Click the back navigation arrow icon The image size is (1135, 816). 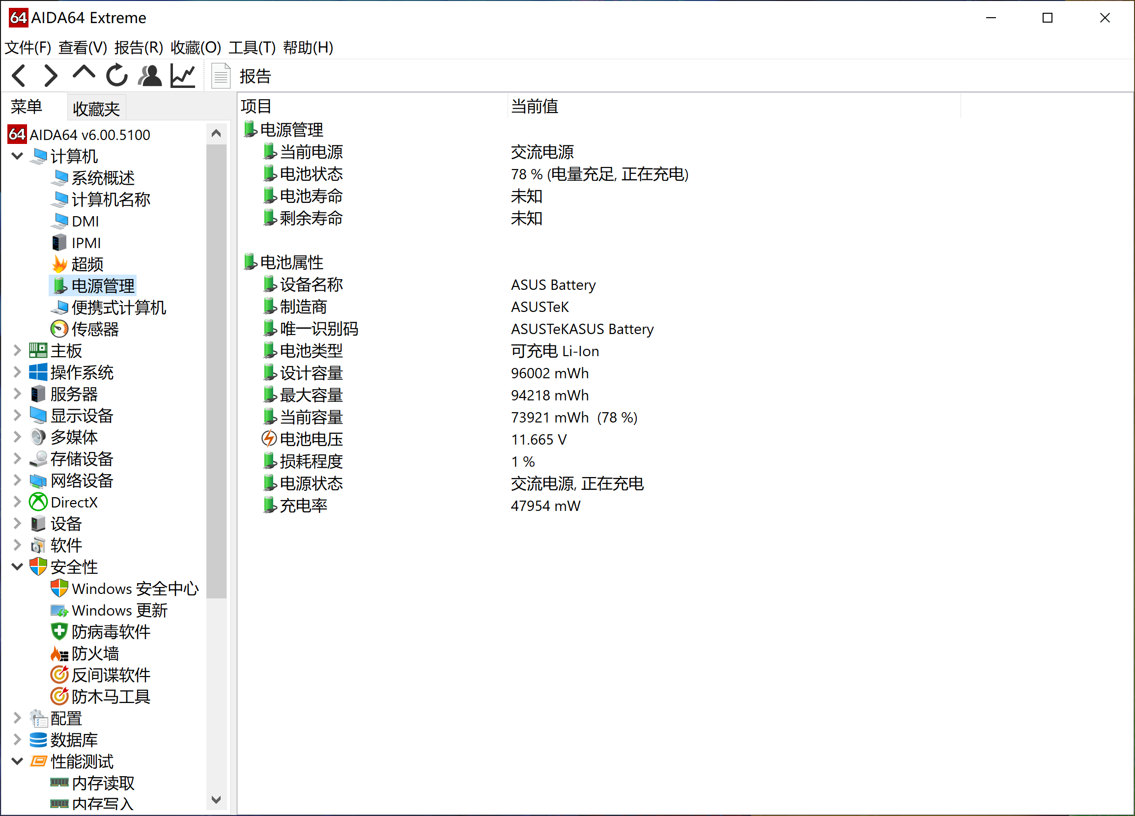(19, 76)
